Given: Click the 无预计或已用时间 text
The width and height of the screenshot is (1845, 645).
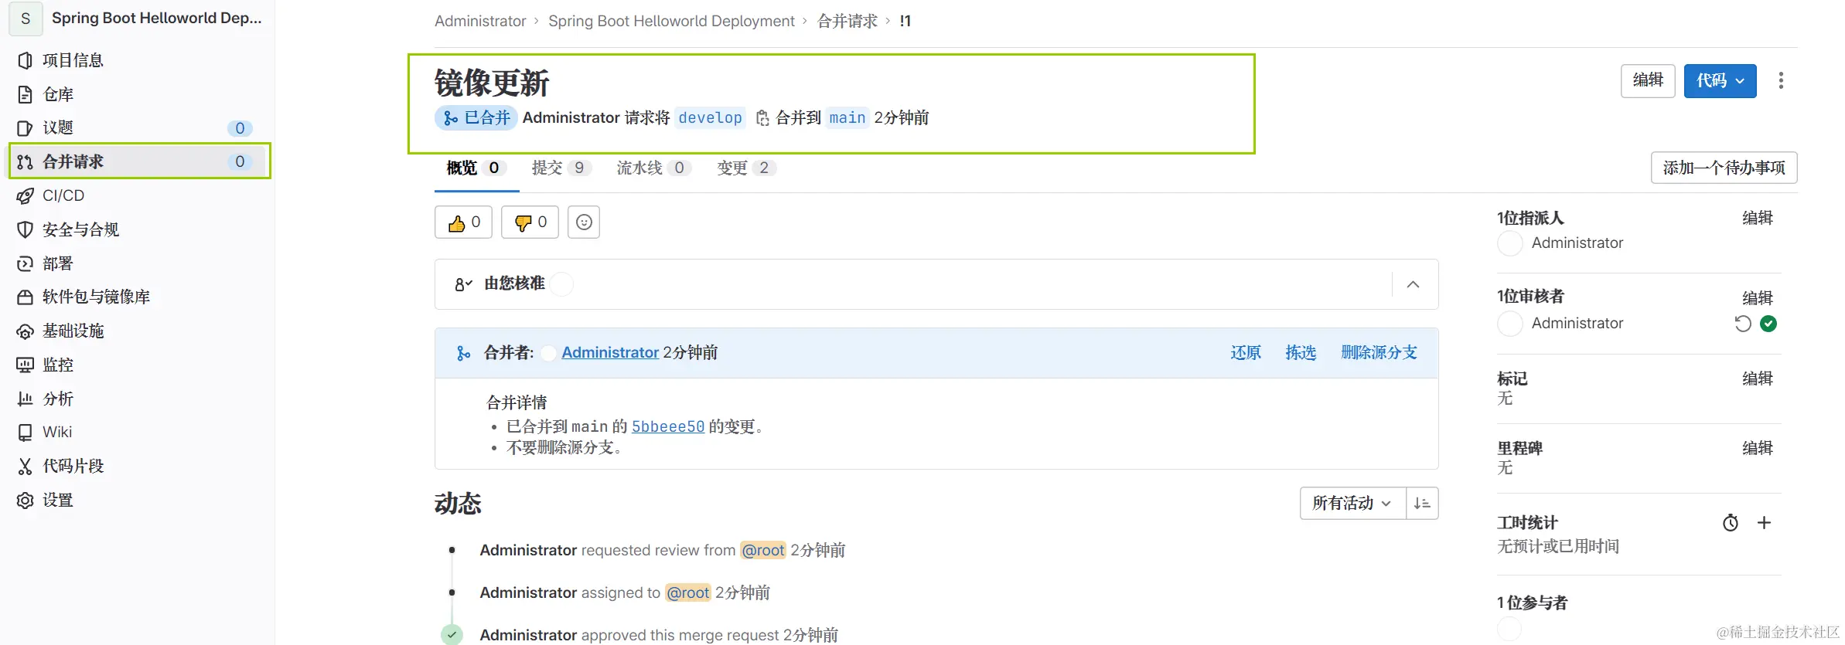Looking at the screenshot, I should pos(1558,546).
